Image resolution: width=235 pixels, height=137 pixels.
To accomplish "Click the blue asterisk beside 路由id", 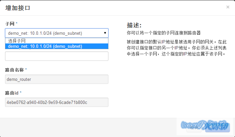I will pos(20,92).
